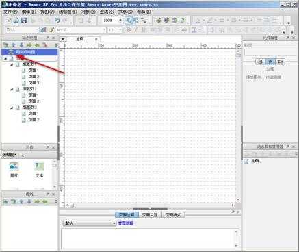299x252 pixels.
Task: Click the add page icon in sitemap toolbar
Action: (x=5, y=45)
